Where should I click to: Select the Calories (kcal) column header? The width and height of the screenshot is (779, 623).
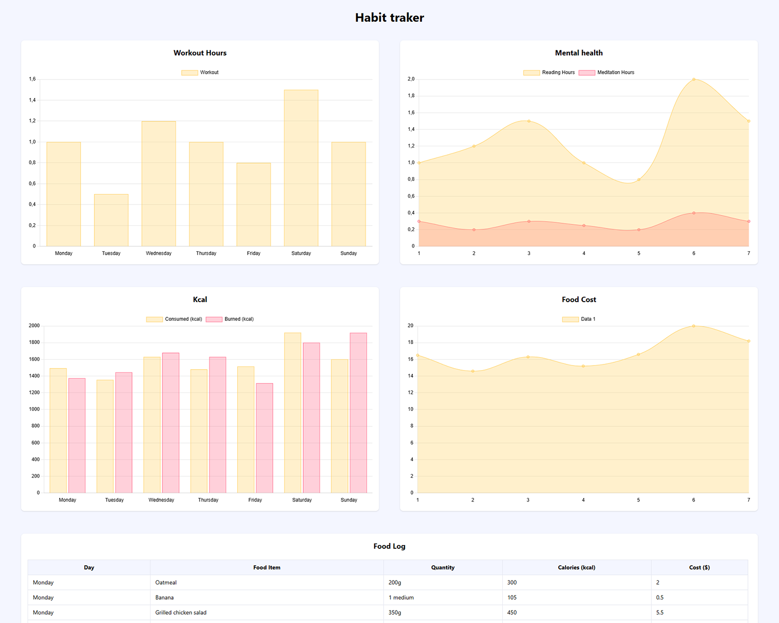tap(576, 567)
